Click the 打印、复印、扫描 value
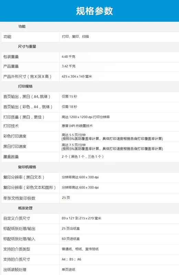This screenshot has height=275, width=179. point(75,37)
